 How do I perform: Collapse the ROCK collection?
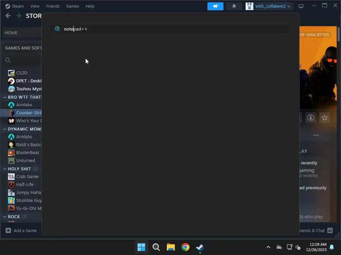pos(5,216)
